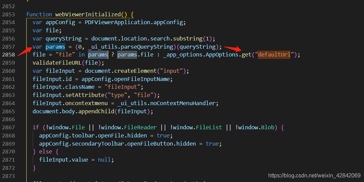Click 'fileInput.value' on line 2871
Viewport: 364px width, 182px height.
[63, 160]
